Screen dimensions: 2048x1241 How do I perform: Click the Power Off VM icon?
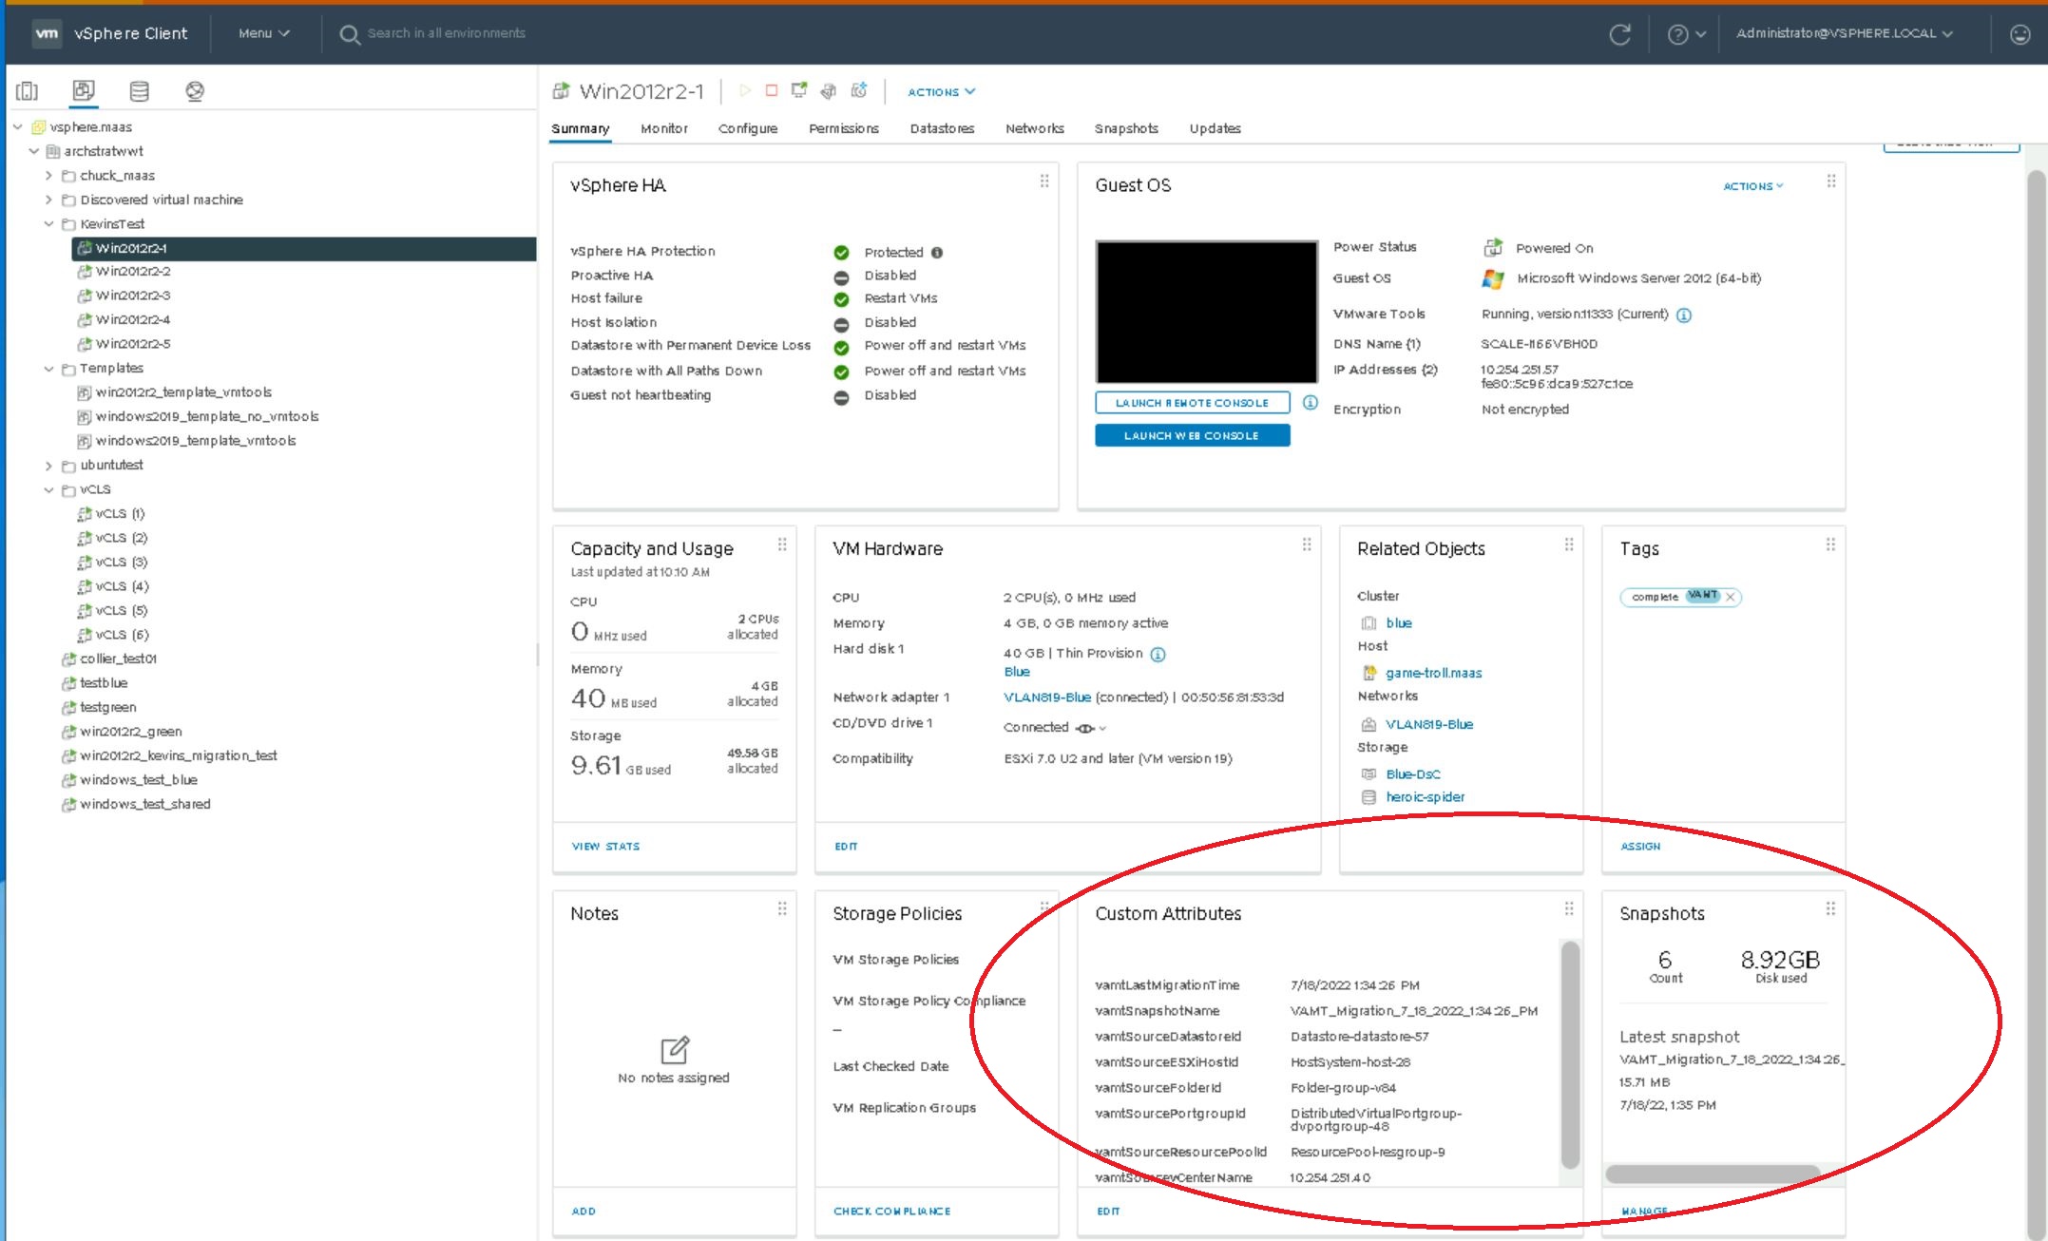772,90
